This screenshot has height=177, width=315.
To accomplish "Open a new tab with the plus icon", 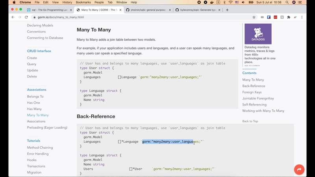I will (227, 10).
